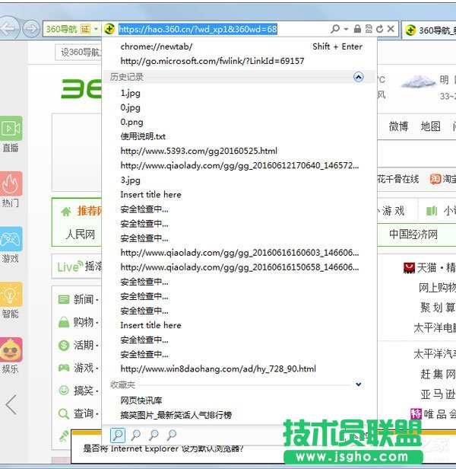Open favorite 搞笑图片_最新笑话人气排行榜
Viewport: 456px width, 469px height.
(x=176, y=415)
